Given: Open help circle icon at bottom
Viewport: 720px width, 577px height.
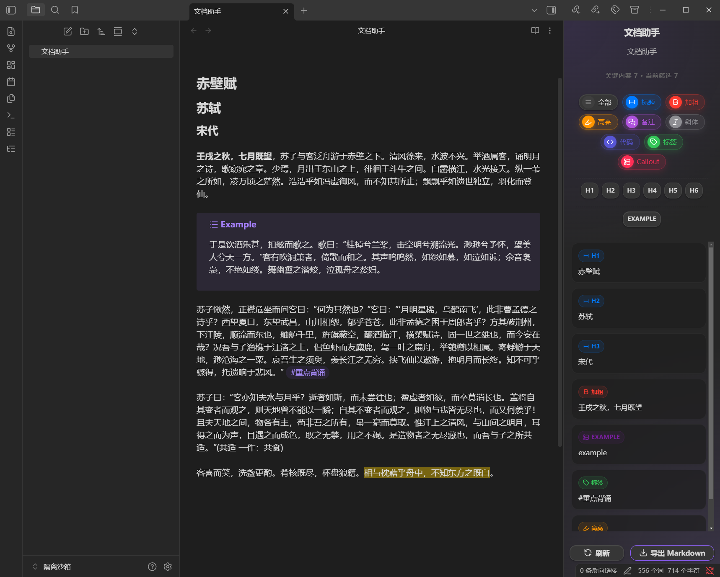Looking at the screenshot, I should click(x=152, y=567).
